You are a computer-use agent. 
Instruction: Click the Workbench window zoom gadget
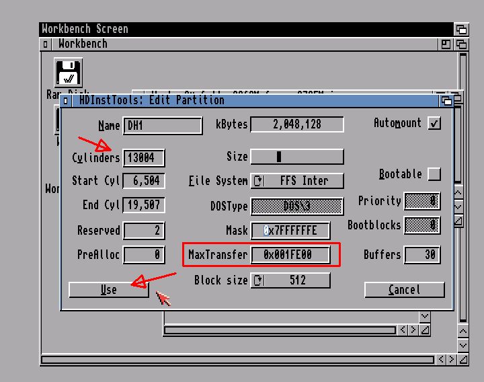pyautogui.click(x=446, y=44)
